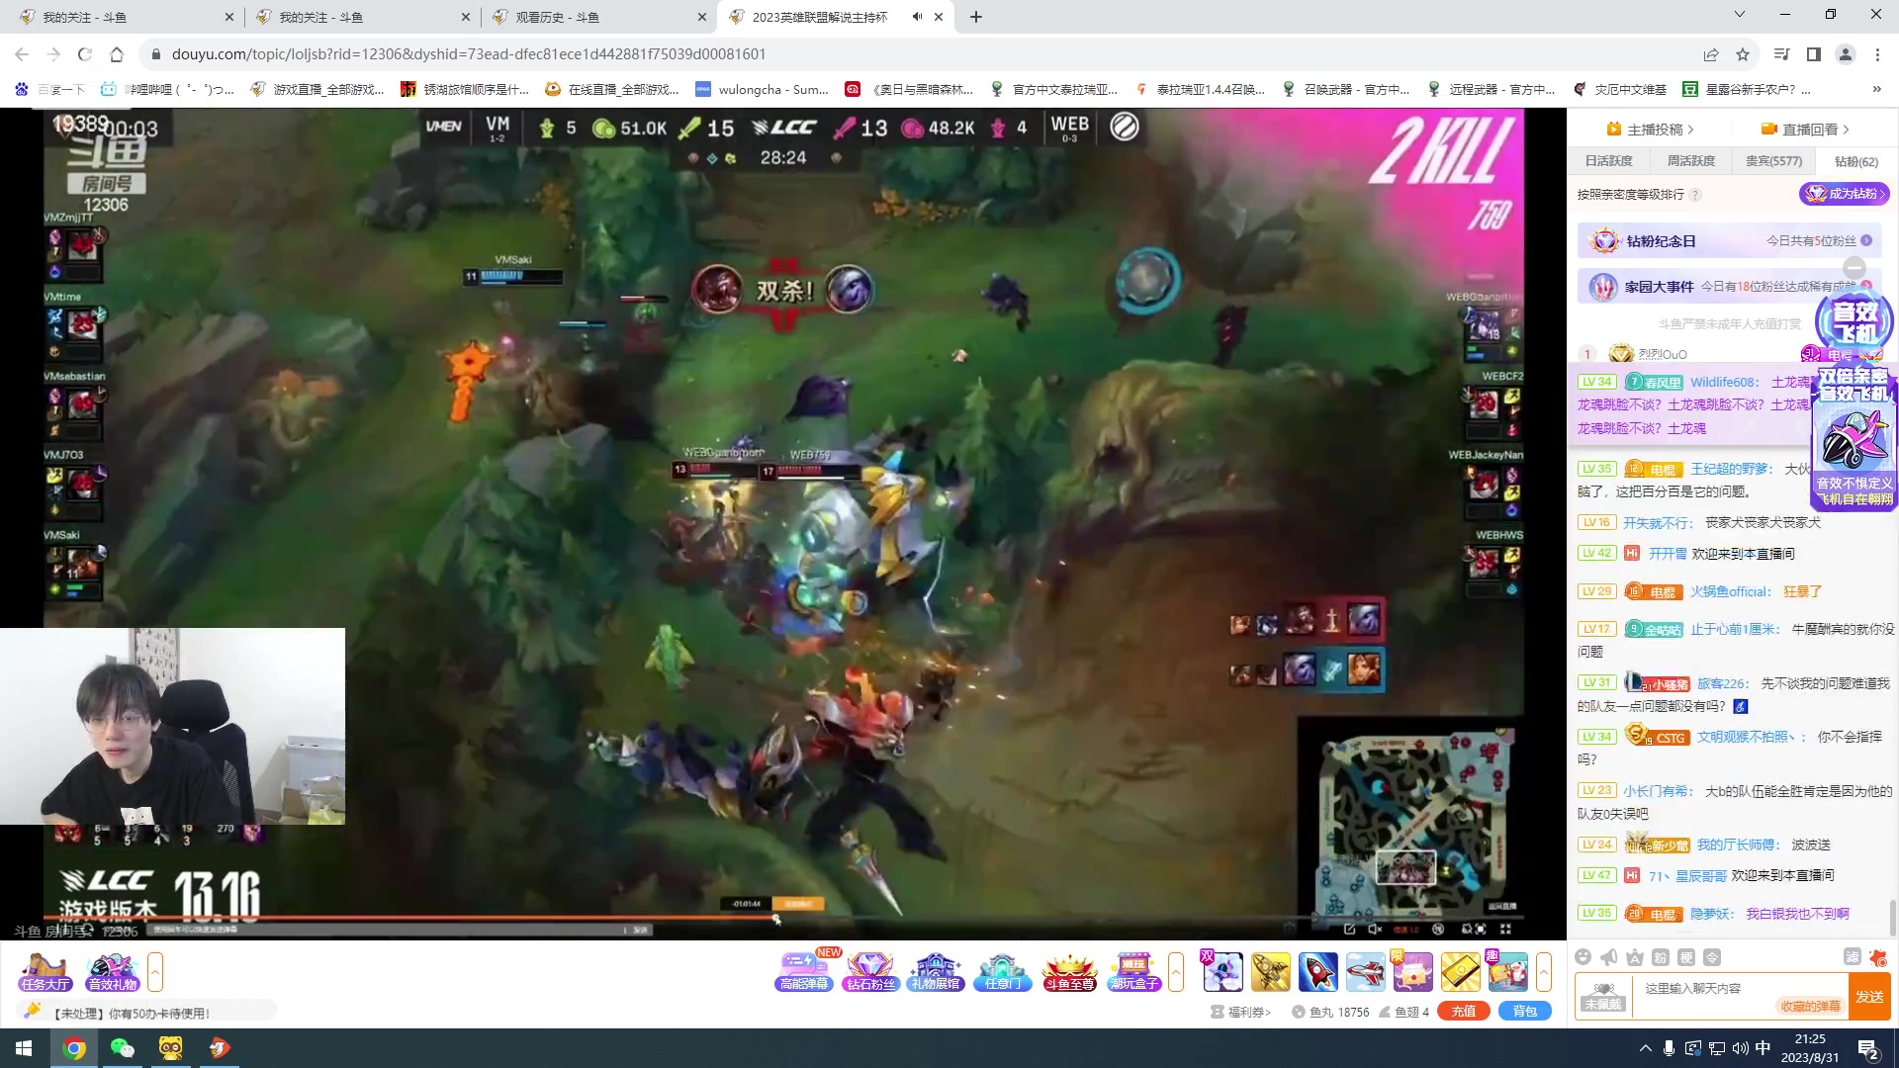Open the 主播投稿 section
This screenshot has height=1068, width=1899.
click(1650, 130)
